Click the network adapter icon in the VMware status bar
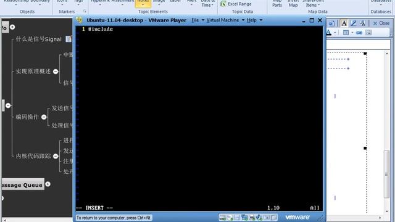 [x=244, y=218]
